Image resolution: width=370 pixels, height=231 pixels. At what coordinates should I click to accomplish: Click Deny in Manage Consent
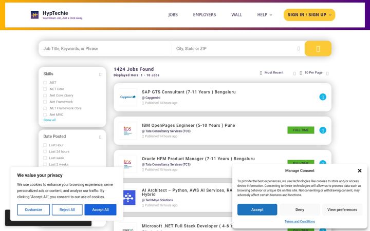click(x=300, y=209)
